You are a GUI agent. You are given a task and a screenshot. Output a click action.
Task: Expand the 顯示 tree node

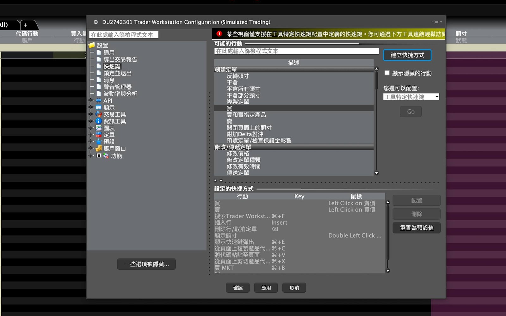pos(91,107)
